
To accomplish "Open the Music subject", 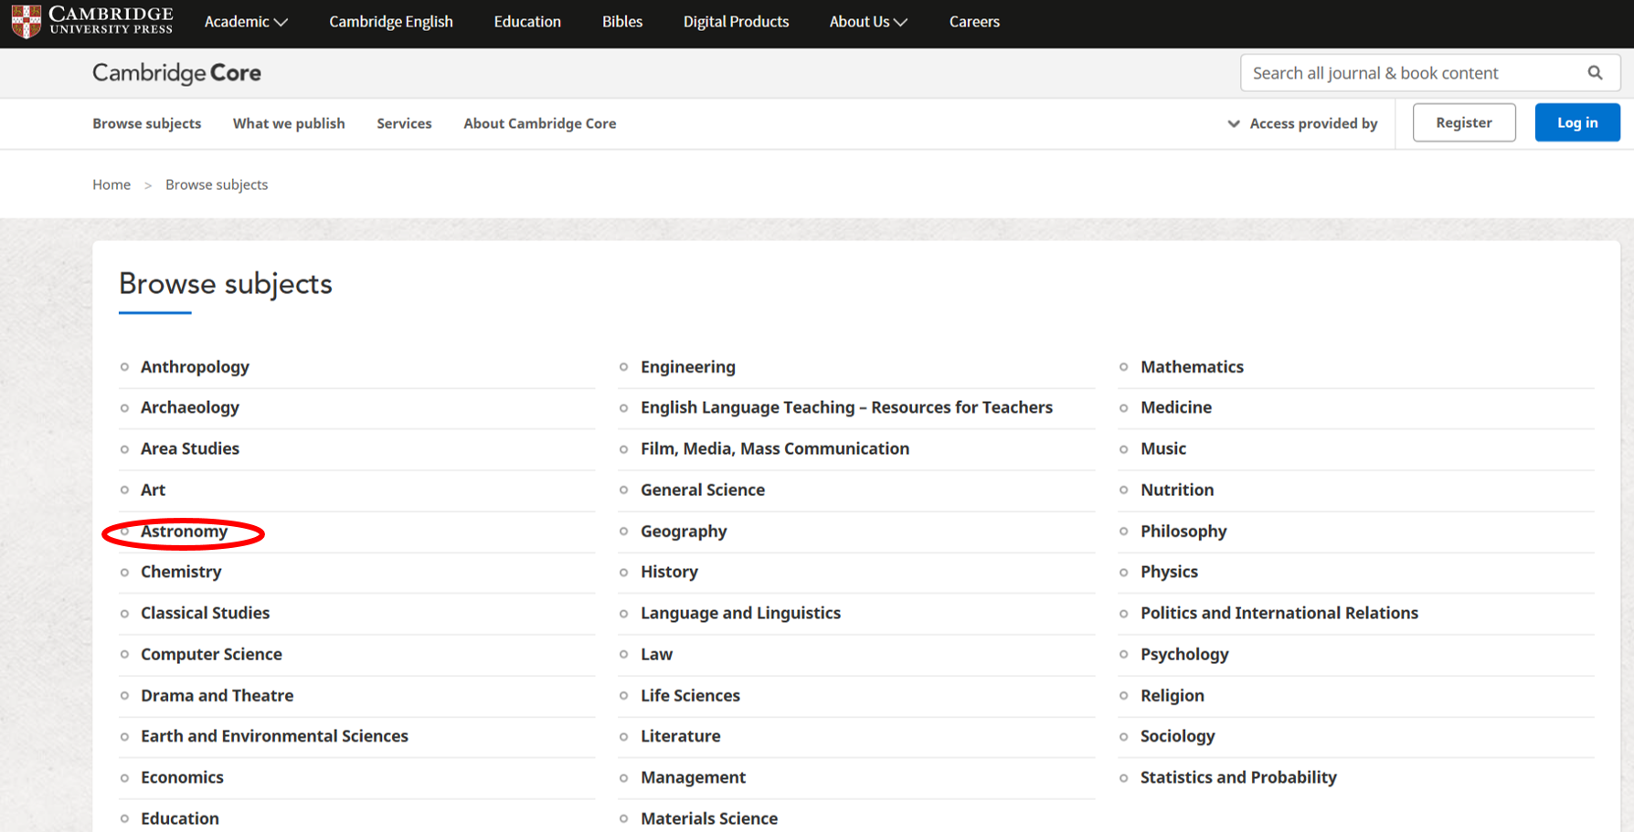I will pyautogui.click(x=1163, y=448).
